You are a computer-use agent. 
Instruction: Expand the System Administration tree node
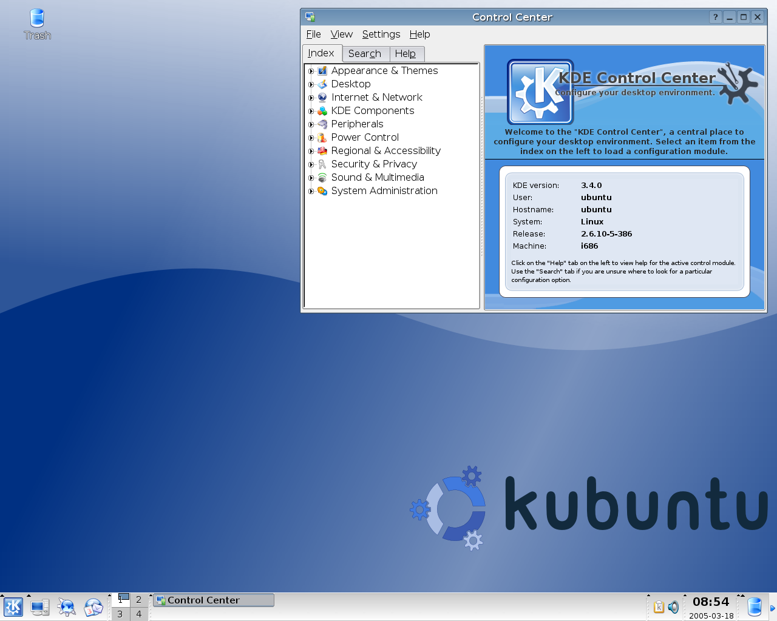[311, 191]
